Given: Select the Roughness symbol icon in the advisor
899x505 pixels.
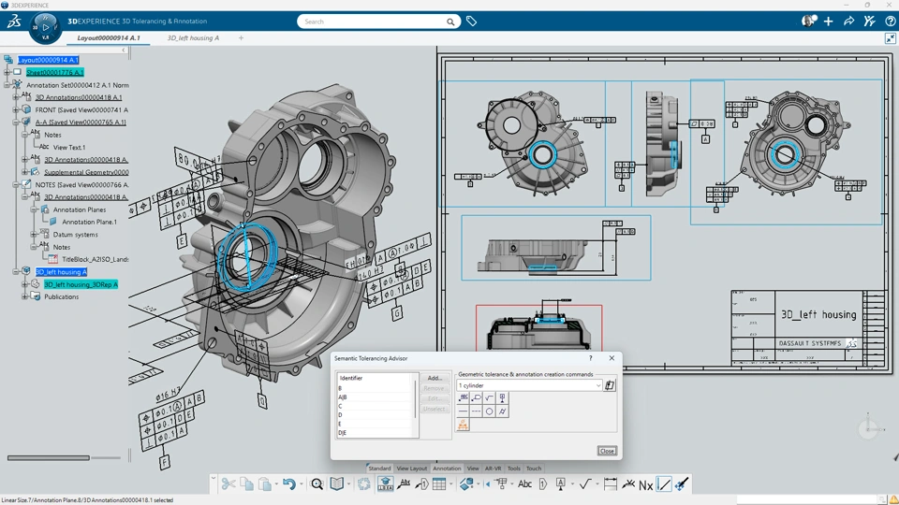Looking at the screenshot, I should [x=490, y=398].
